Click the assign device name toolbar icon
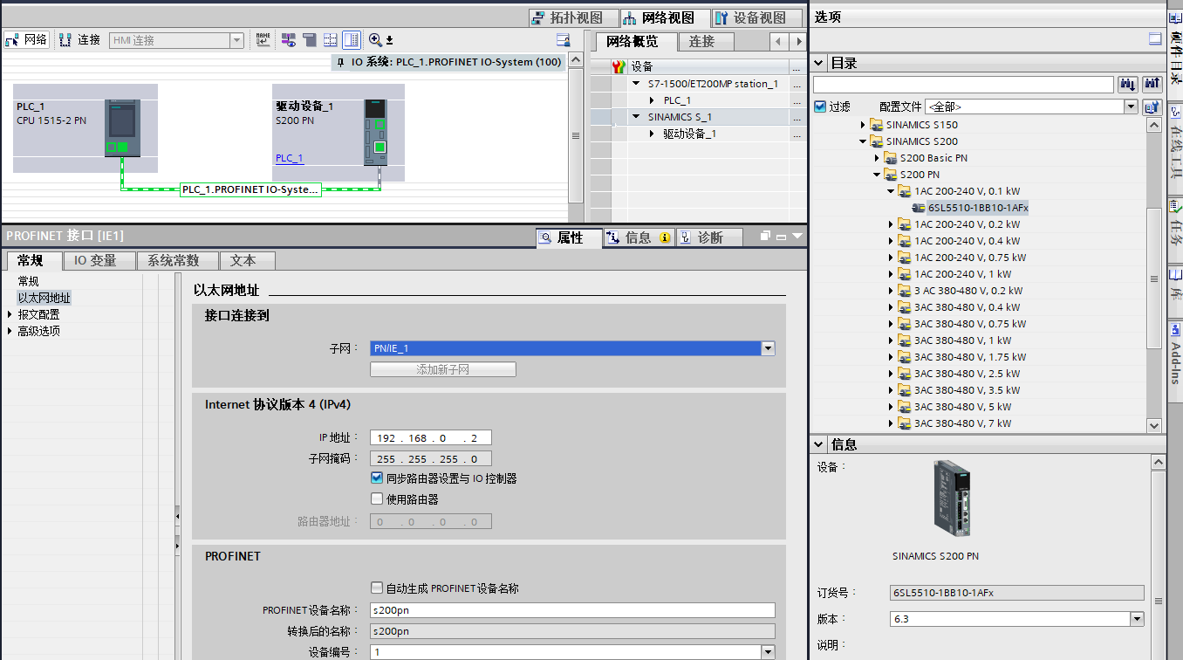 tap(262, 40)
